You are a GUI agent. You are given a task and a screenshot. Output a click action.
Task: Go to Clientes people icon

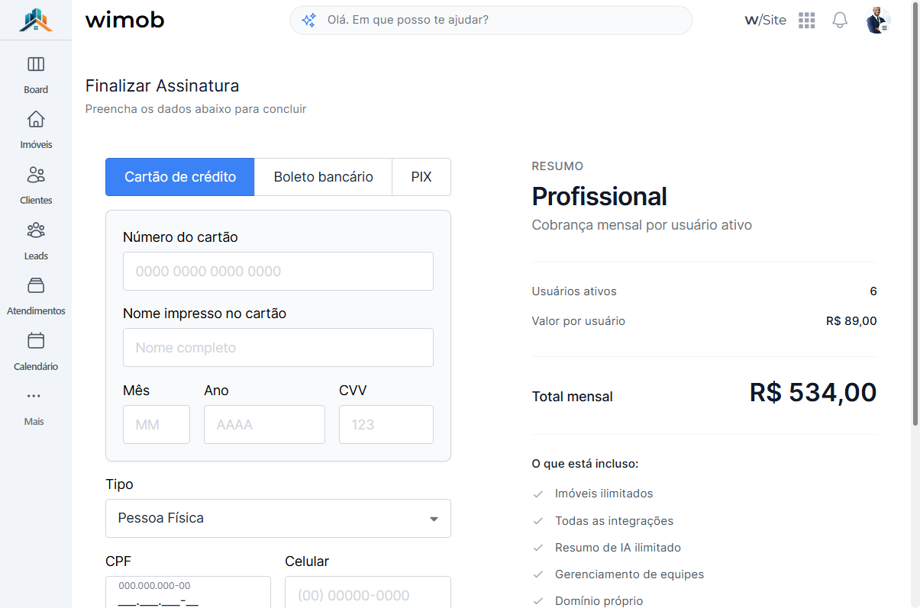(x=36, y=175)
